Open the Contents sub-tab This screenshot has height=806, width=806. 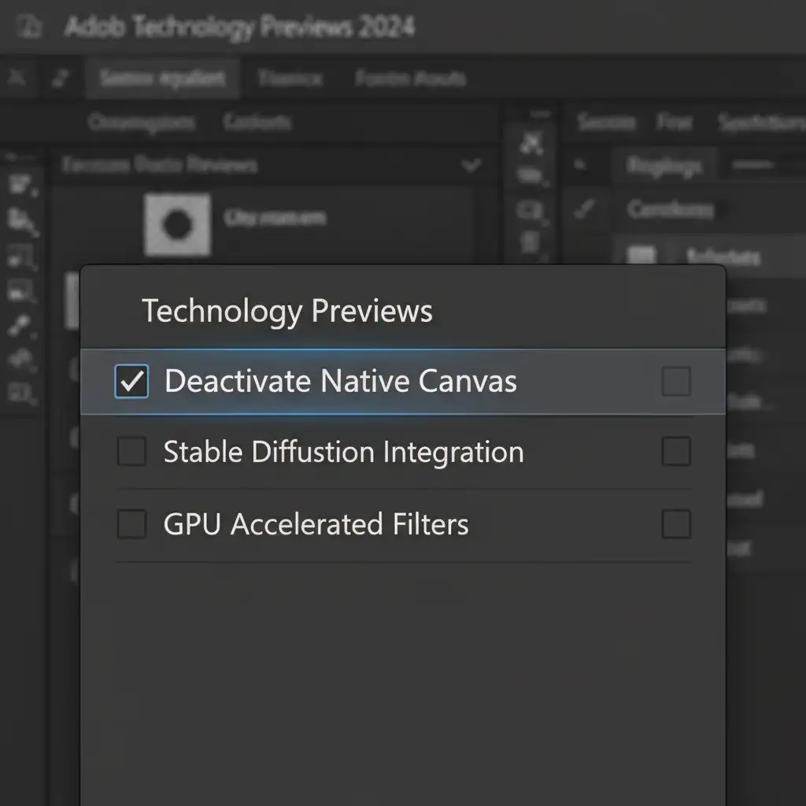click(257, 123)
